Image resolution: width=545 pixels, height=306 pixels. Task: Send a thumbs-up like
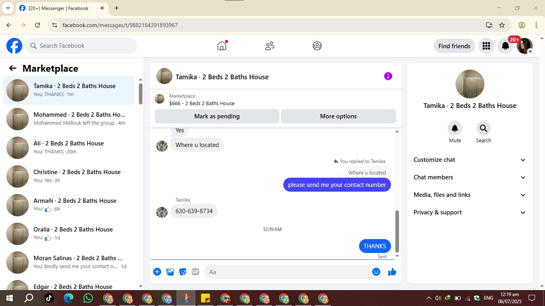coord(392,272)
